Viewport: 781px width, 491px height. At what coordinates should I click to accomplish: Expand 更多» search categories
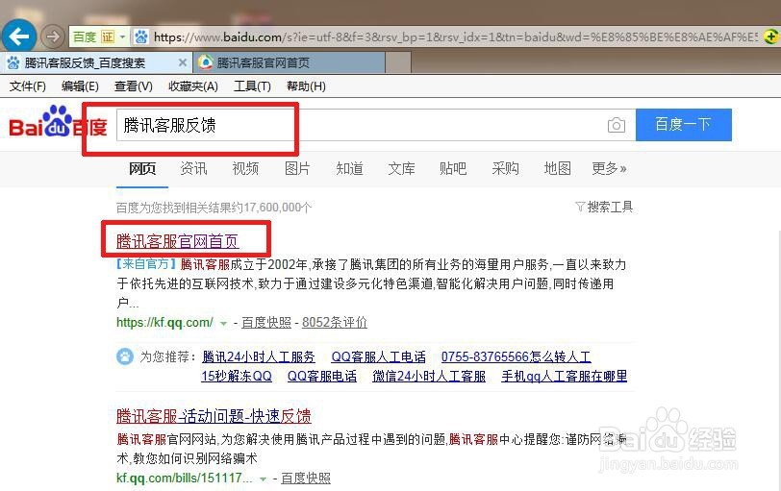click(609, 169)
